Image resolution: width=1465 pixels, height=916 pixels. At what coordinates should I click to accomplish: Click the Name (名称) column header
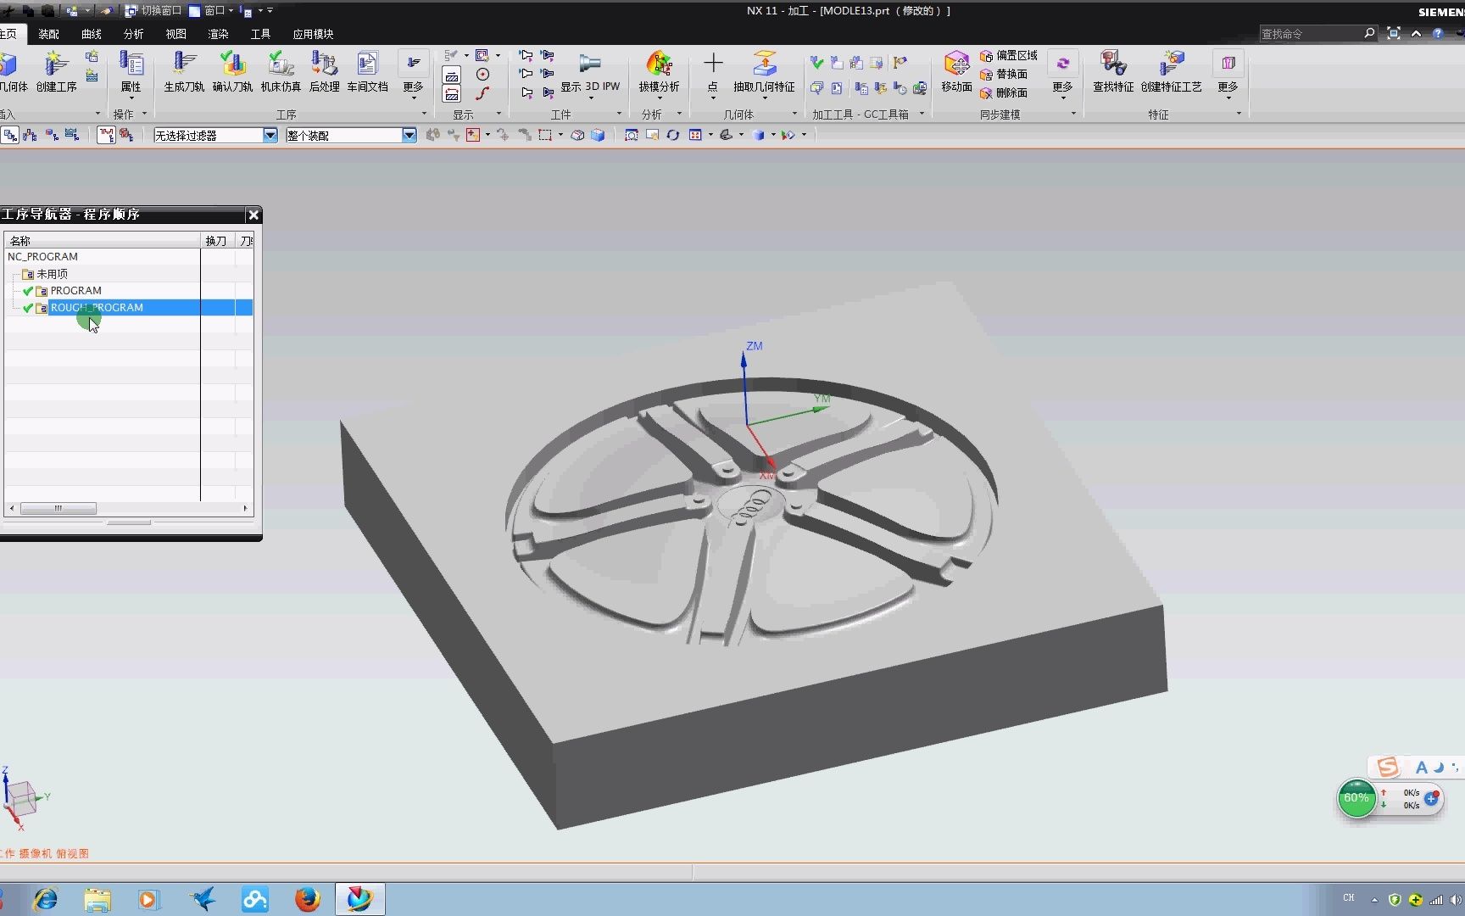coord(102,241)
